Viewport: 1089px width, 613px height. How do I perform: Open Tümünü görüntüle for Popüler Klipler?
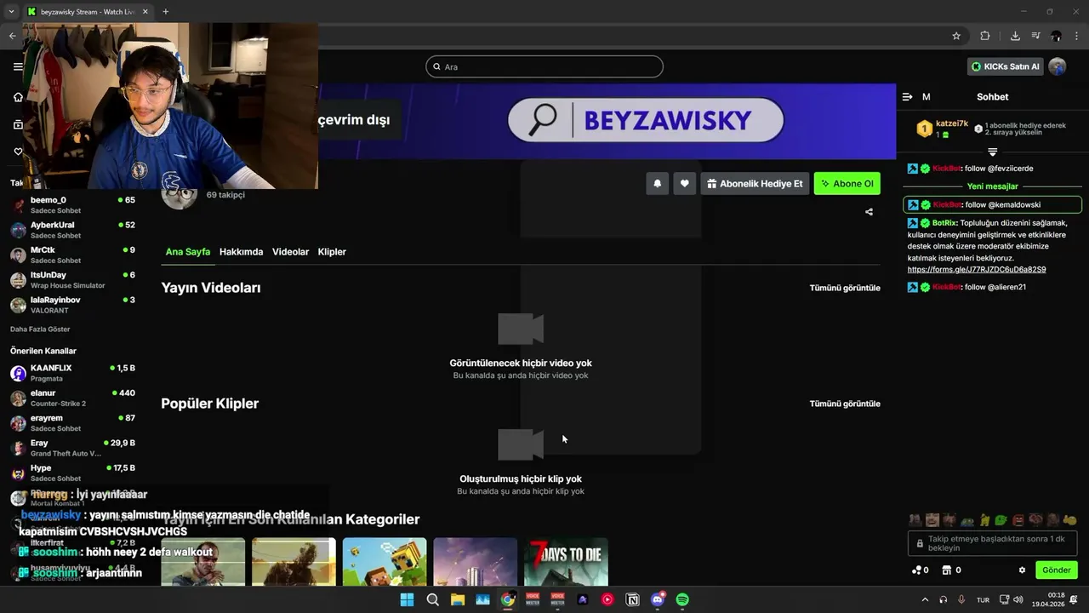point(845,404)
